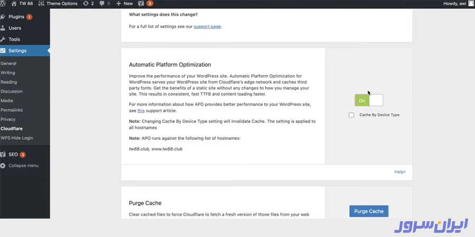Screen dimensions: 475x237
Task: Open Discussion settings submenu
Action: [x=12, y=91]
